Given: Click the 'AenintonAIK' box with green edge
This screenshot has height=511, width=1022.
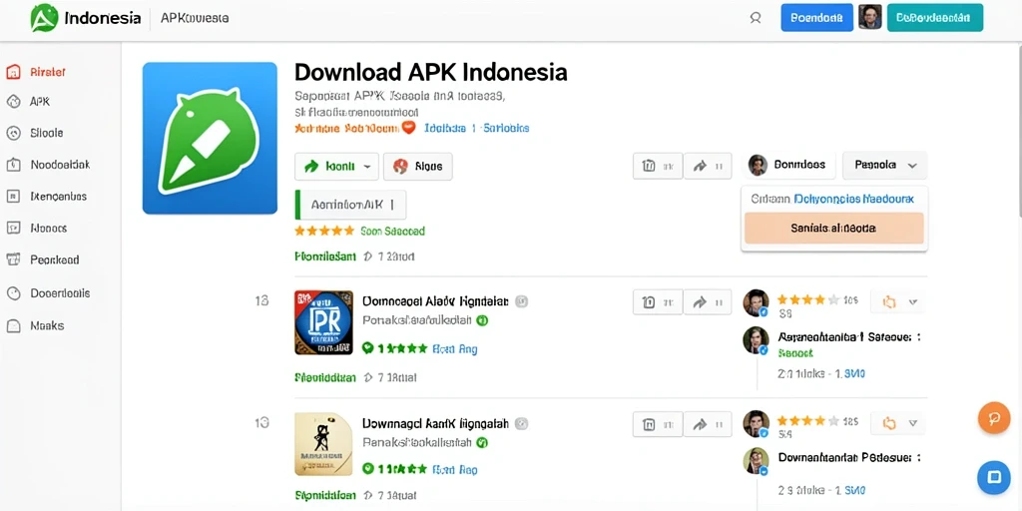Looking at the screenshot, I should [x=350, y=205].
